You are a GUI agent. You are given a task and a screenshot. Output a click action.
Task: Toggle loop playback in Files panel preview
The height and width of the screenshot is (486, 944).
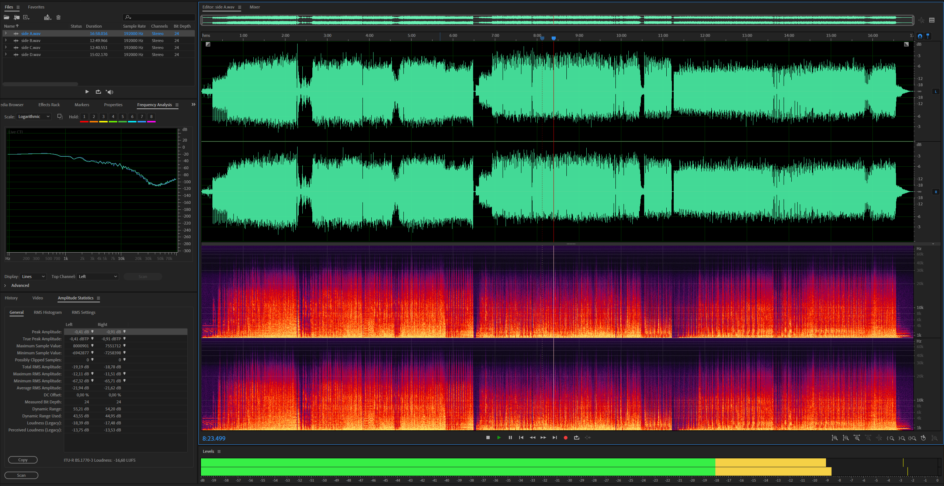[98, 92]
